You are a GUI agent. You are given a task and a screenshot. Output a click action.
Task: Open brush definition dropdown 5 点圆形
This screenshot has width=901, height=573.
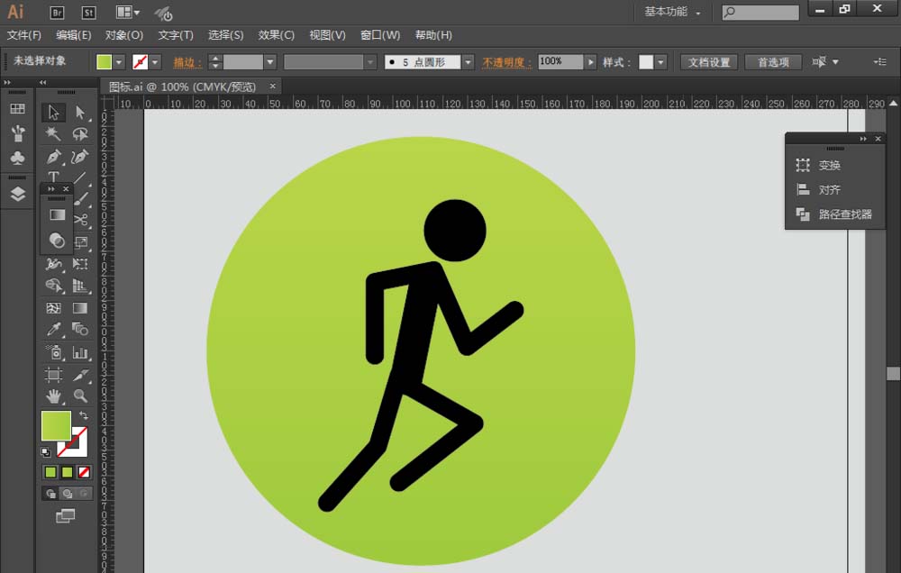coord(469,62)
